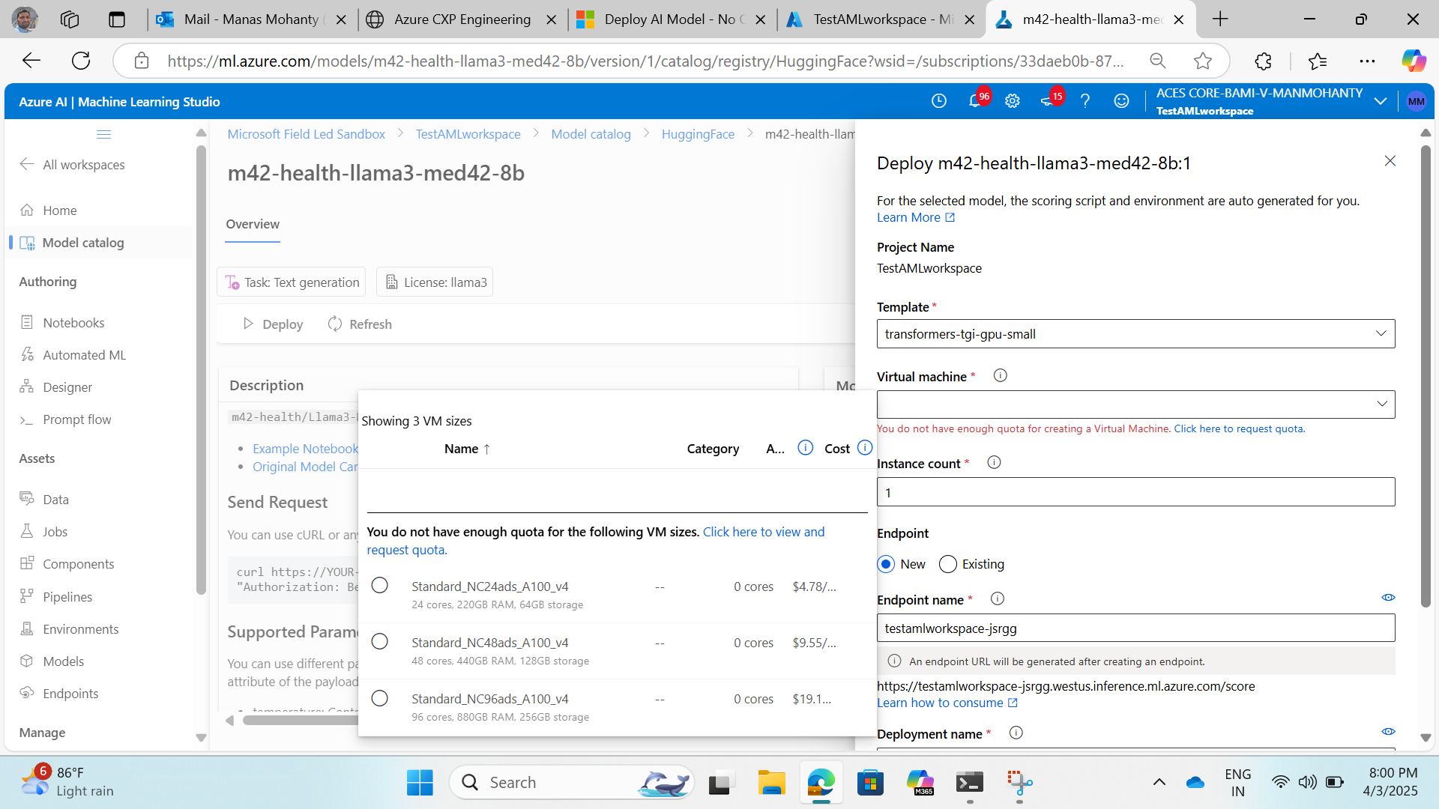Open HuggingFace breadcrumb link
The image size is (1439, 809).
[698, 134]
